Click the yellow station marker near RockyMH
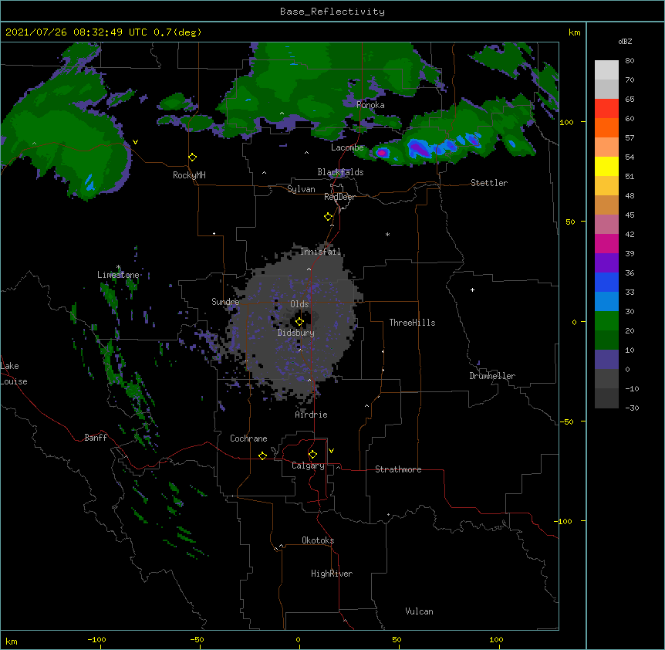Screen dimensions: 665x650 [x=192, y=157]
